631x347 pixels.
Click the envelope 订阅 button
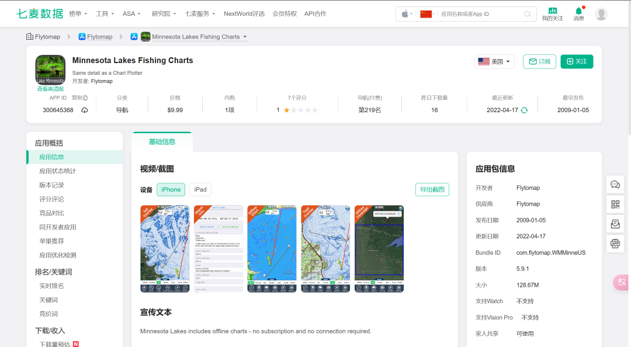[x=539, y=61]
